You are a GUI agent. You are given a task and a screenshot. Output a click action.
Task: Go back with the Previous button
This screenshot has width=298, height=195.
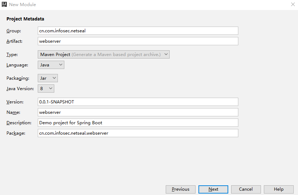pyautogui.click(x=180, y=189)
